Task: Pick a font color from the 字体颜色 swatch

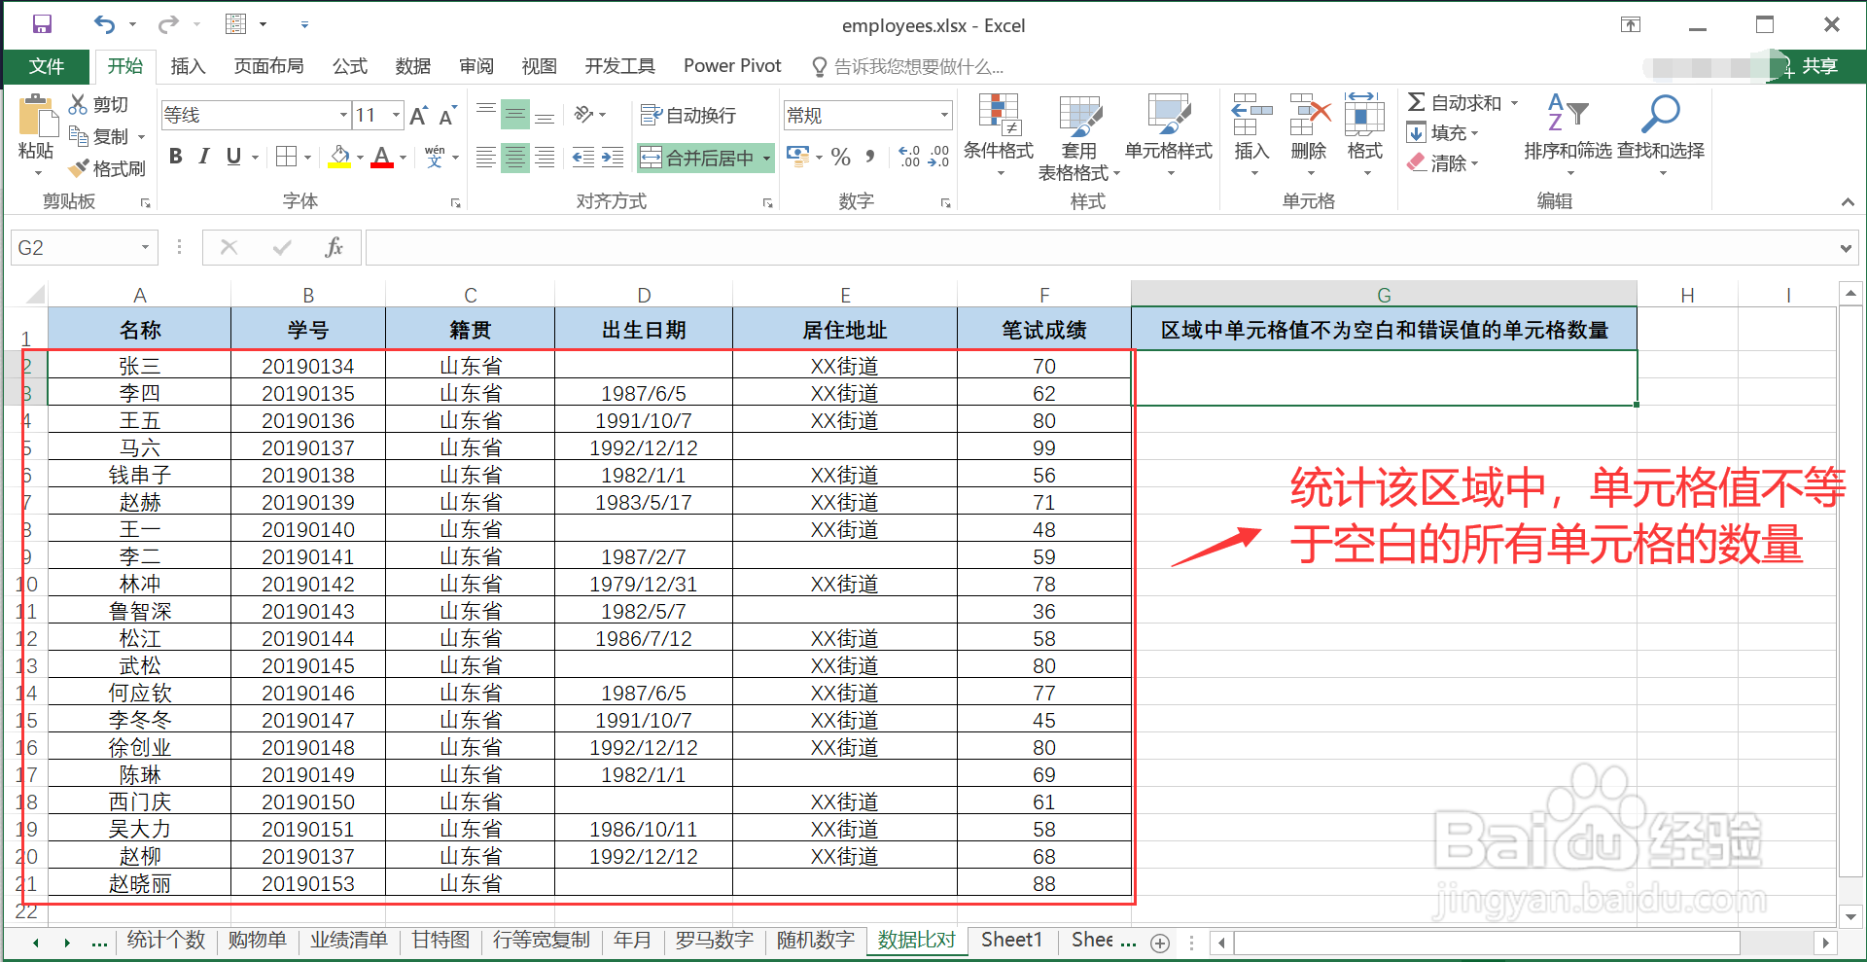Action: coord(382,157)
